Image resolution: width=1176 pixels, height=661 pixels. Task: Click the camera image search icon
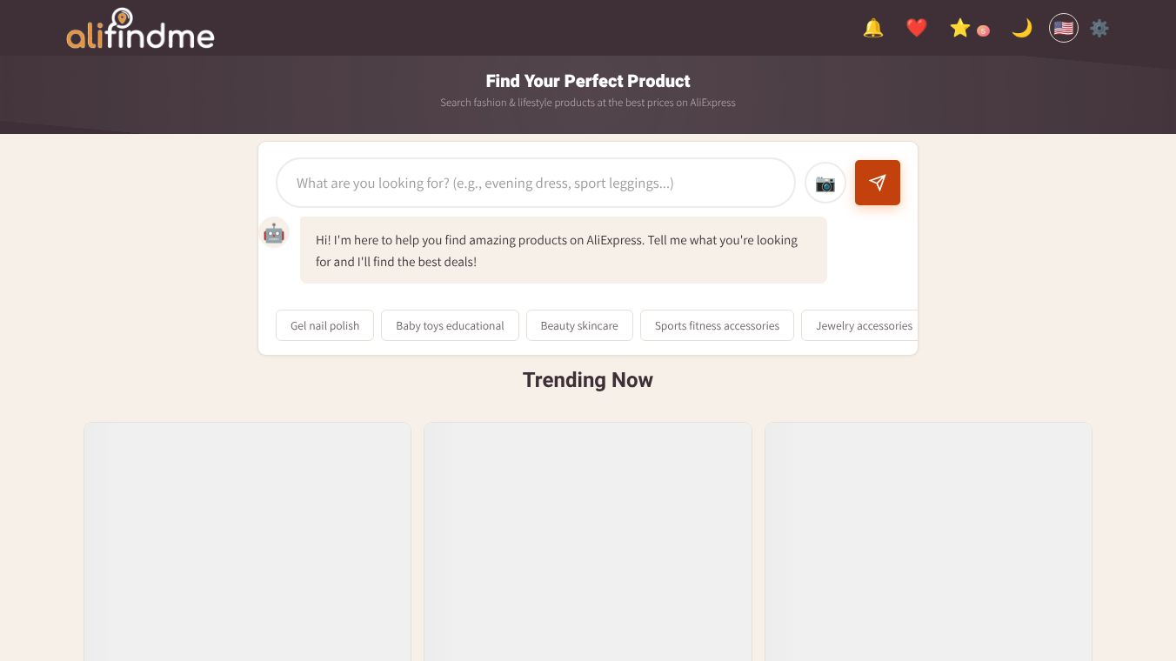coord(825,183)
